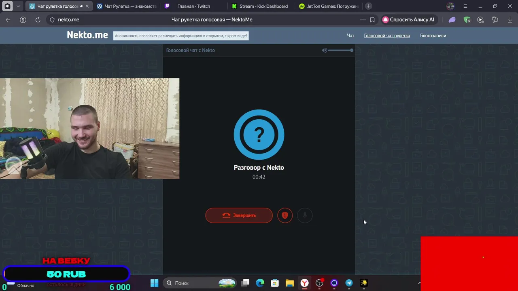
Task: Go back with the browser arrow
Action: (x=8, y=19)
